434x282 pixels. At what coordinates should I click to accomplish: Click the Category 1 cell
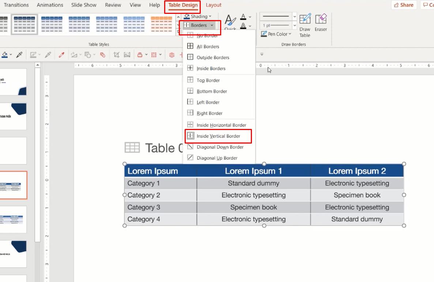[x=161, y=183]
